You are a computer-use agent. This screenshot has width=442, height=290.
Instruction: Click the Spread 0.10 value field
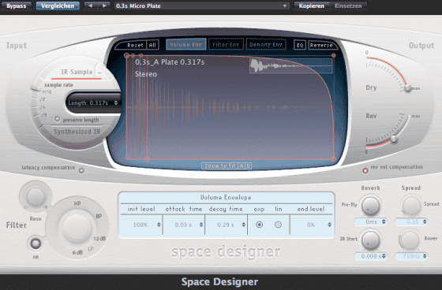(x=411, y=222)
